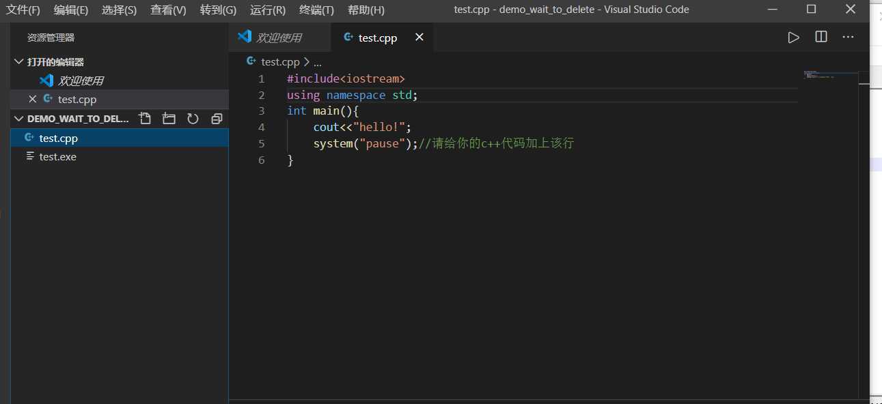Screen dimensions: 882x404
Task: Refresh the explorer file list
Action: click(x=193, y=119)
